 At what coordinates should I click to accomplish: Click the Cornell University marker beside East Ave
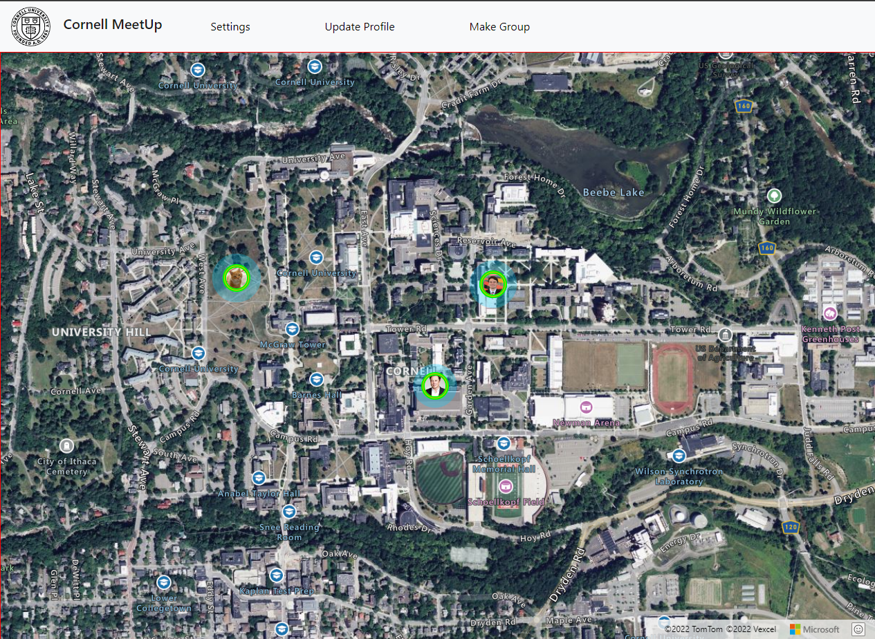(317, 257)
